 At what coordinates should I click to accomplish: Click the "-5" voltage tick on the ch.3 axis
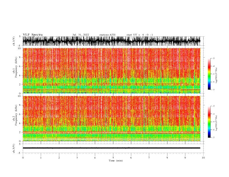click(20, 153)
